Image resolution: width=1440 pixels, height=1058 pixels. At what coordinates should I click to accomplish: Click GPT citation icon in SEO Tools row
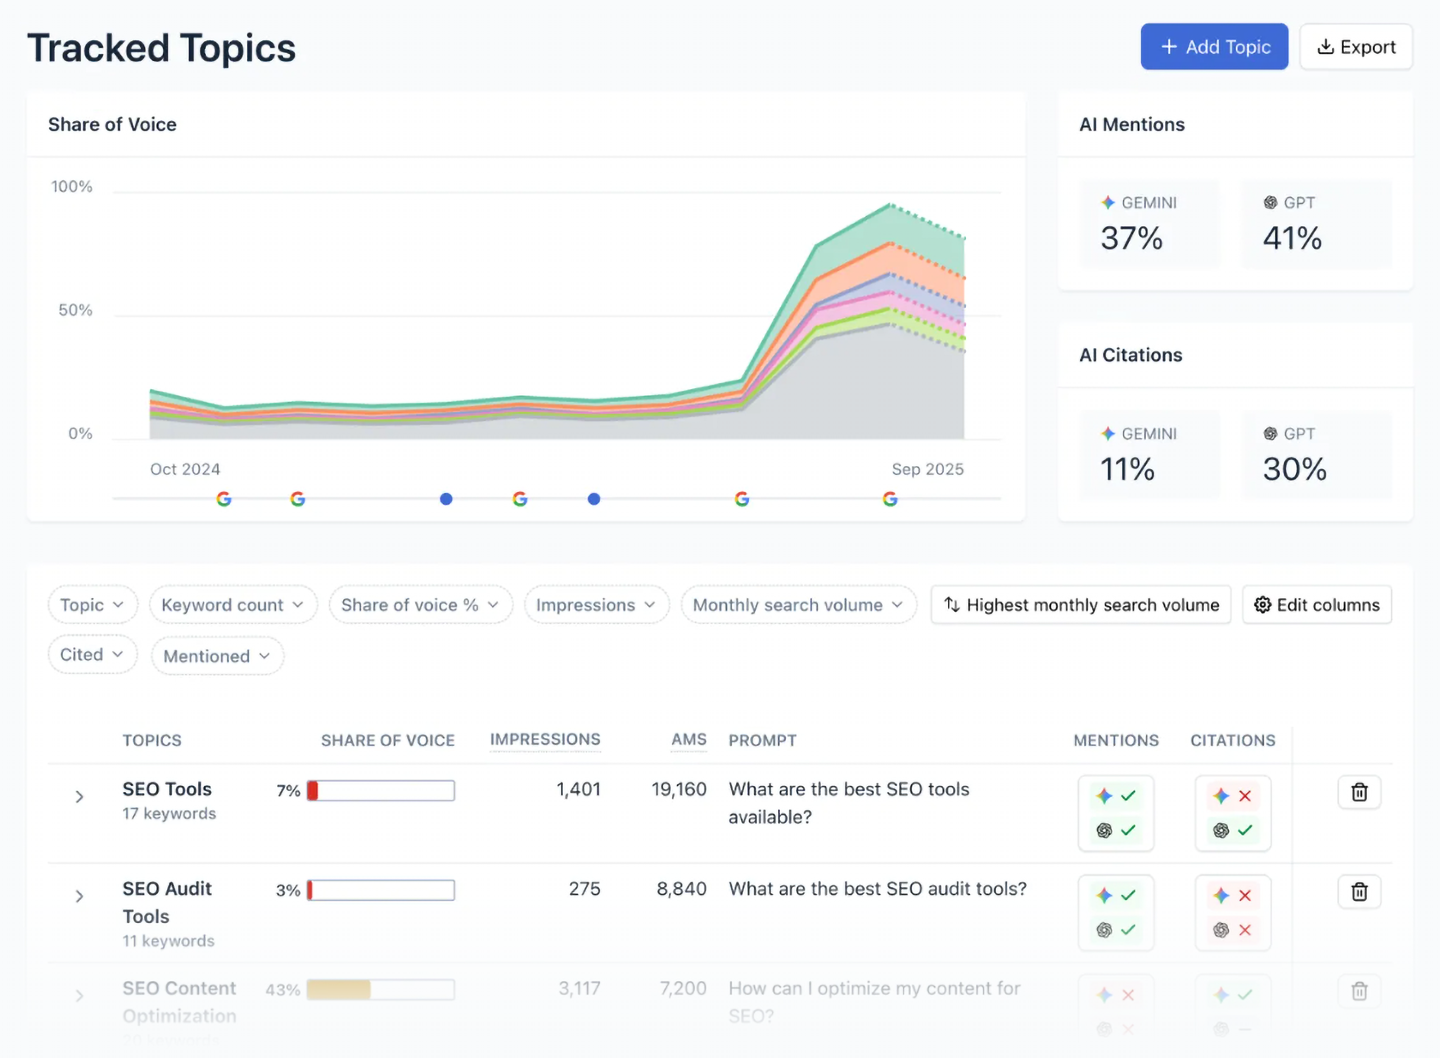pyautogui.click(x=1221, y=831)
